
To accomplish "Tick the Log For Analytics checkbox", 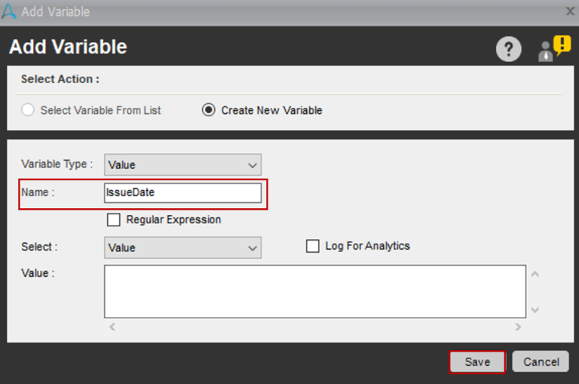I will 312,246.
